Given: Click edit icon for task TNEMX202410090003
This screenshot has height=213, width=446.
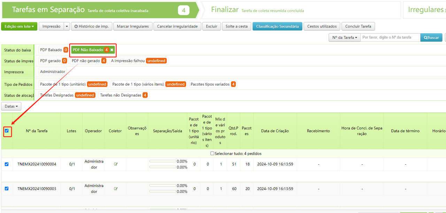Looking at the screenshot, I should pyautogui.click(x=116, y=189).
